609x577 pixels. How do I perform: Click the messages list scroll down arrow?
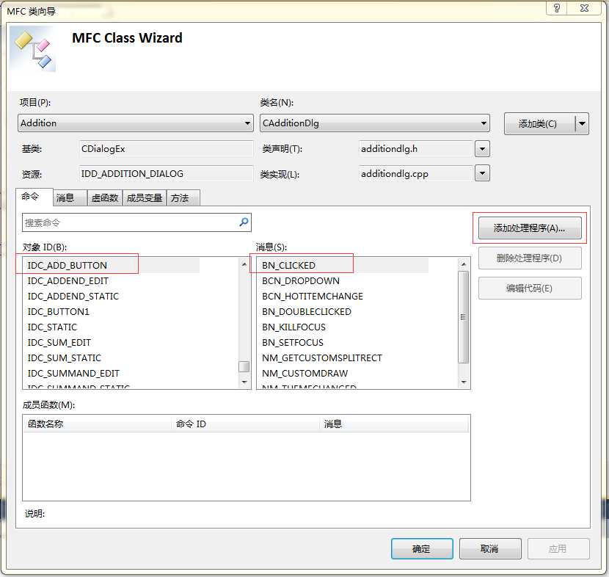coord(463,382)
